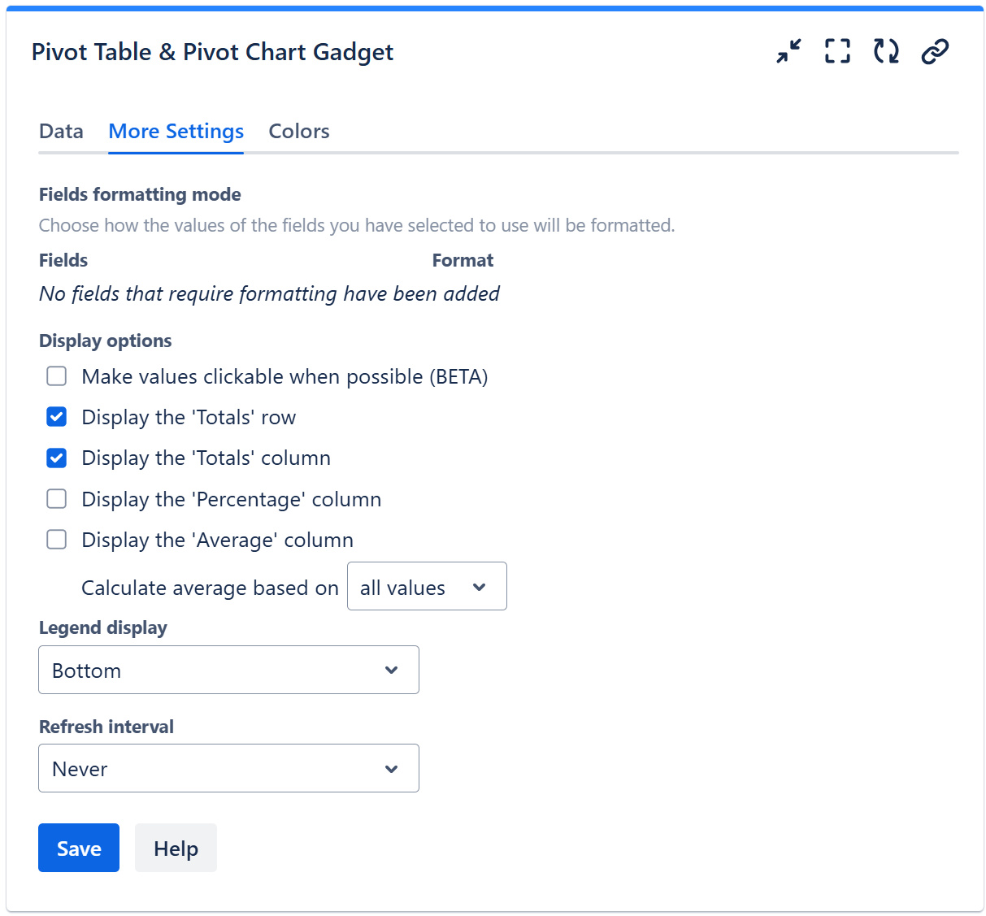Open the Colors tab
Viewport: 986px width, 916px height.
[299, 132]
